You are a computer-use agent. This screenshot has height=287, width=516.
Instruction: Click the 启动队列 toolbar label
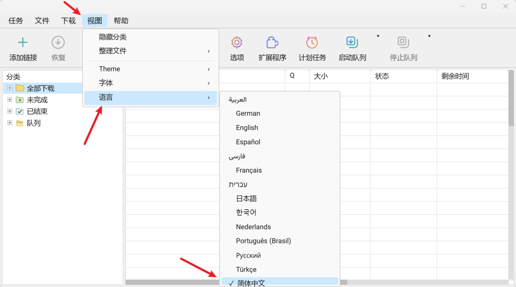[x=352, y=58]
